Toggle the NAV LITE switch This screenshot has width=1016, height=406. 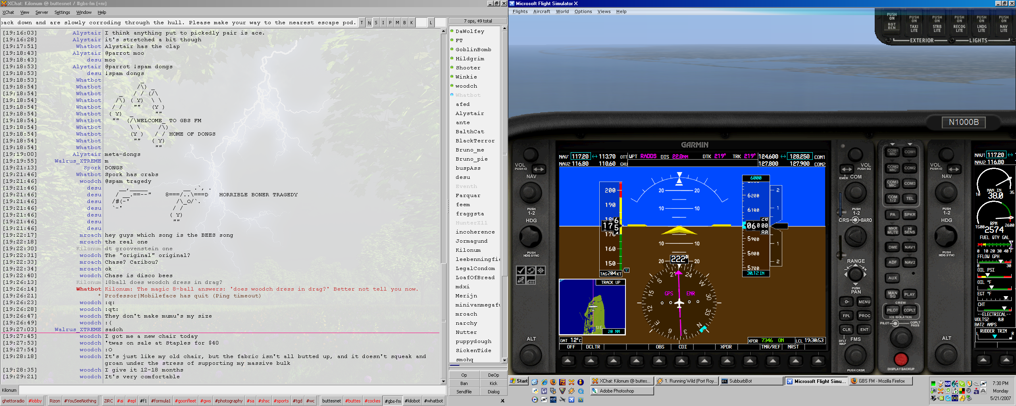pos(1004,24)
